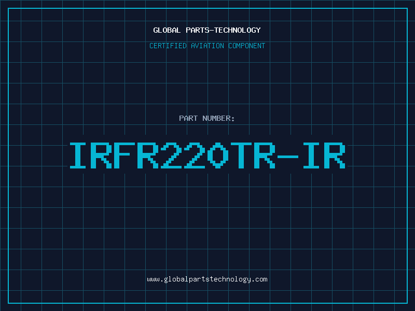
Task: Click the first digit 2 in the part number
Action: (171, 155)
